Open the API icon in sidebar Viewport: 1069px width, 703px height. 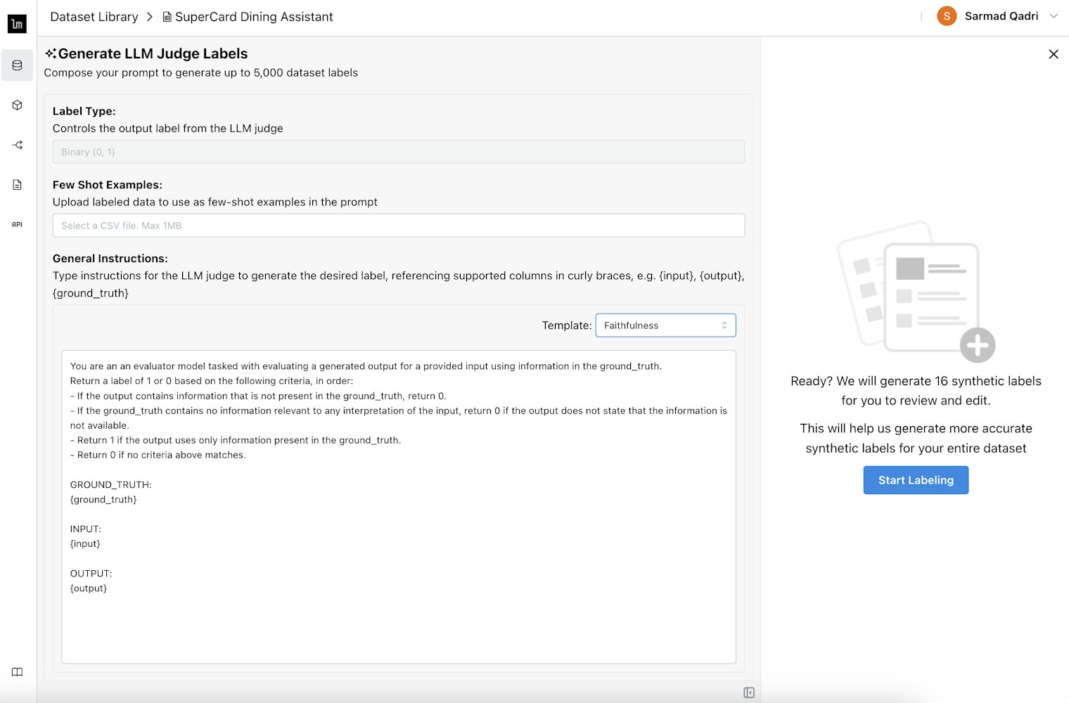tap(18, 225)
